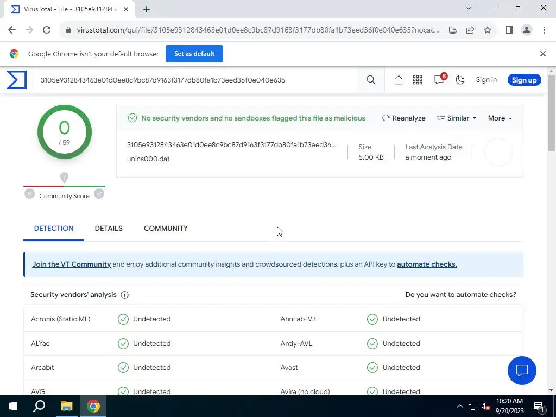556x417 pixels.
Task: Click the network tray icon
Action: pyautogui.click(x=473, y=406)
